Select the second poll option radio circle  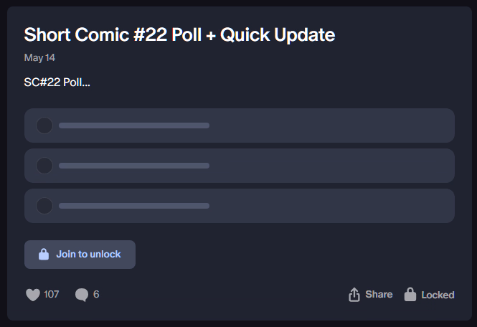pyautogui.click(x=44, y=166)
